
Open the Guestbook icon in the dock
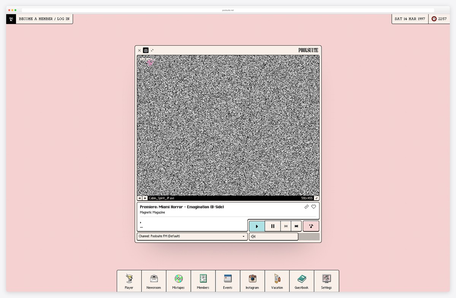[302, 281]
